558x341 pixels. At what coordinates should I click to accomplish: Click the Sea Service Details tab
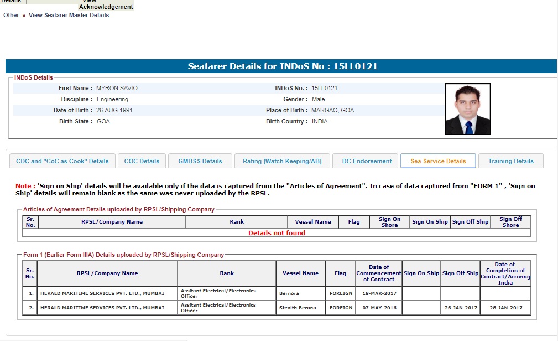[x=438, y=161]
